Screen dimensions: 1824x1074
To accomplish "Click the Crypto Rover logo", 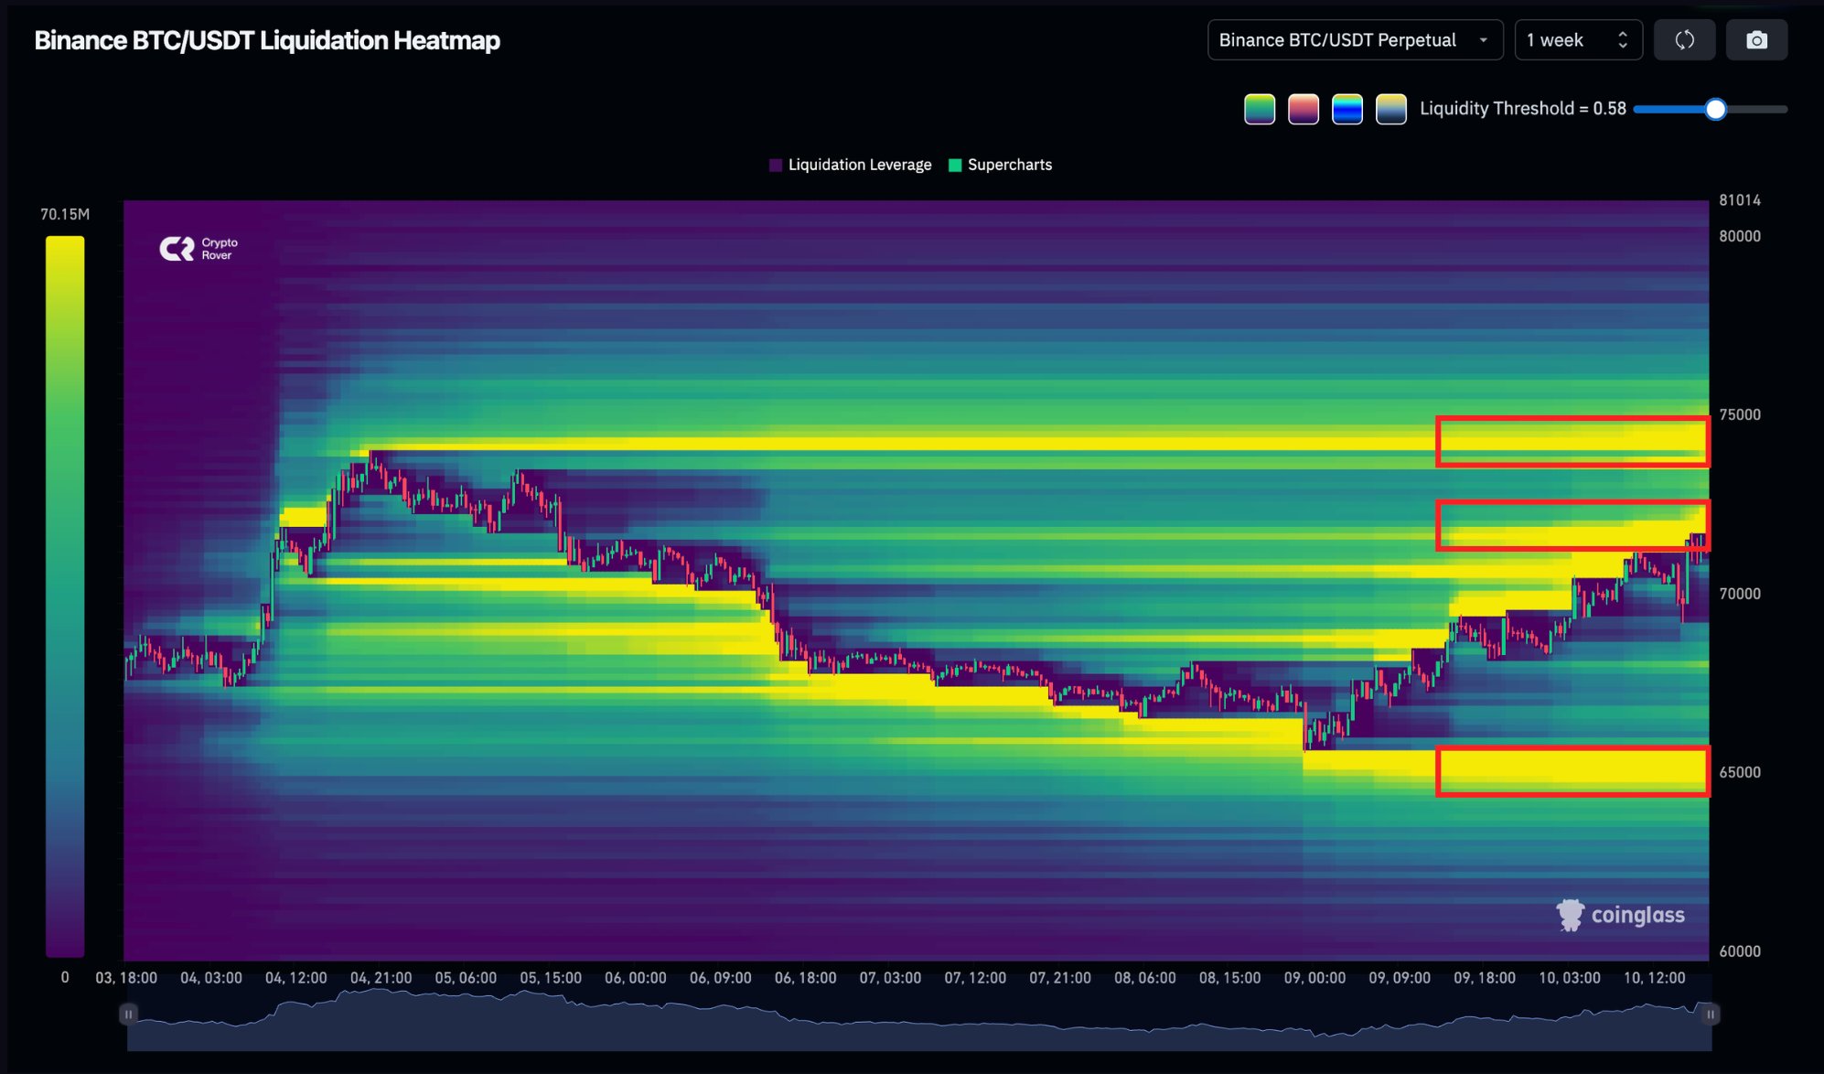I will [x=198, y=246].
